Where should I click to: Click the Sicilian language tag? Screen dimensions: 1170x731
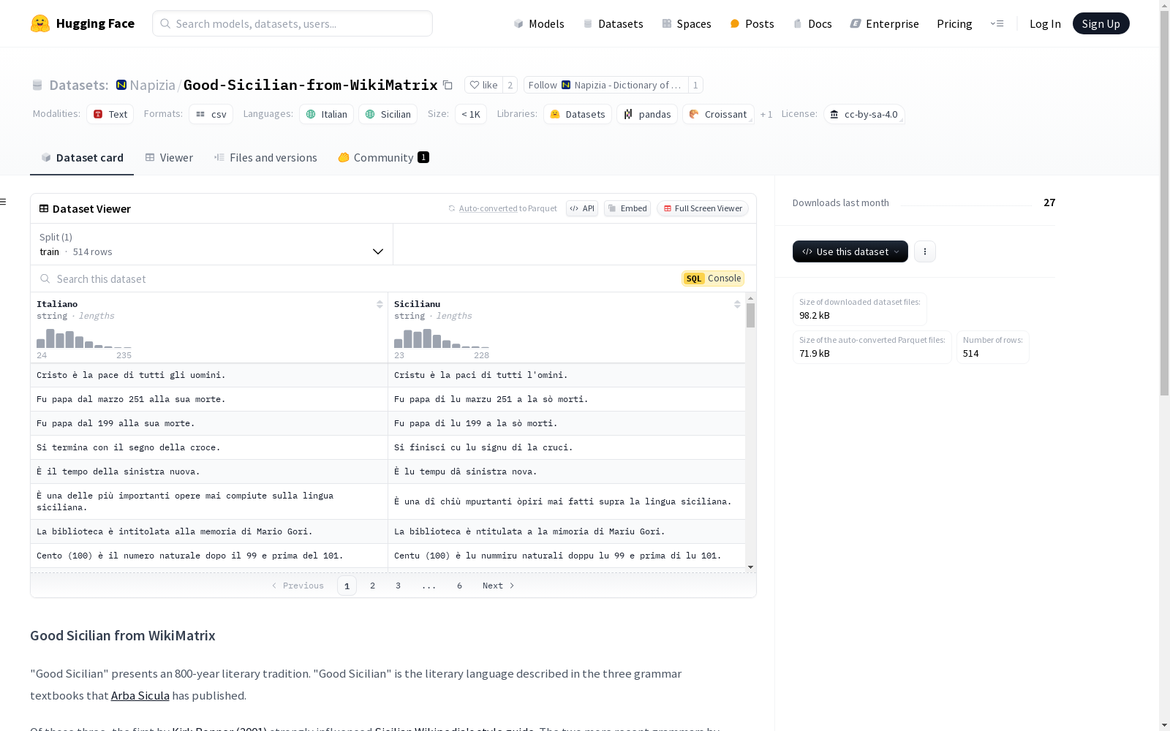[388, 114]
